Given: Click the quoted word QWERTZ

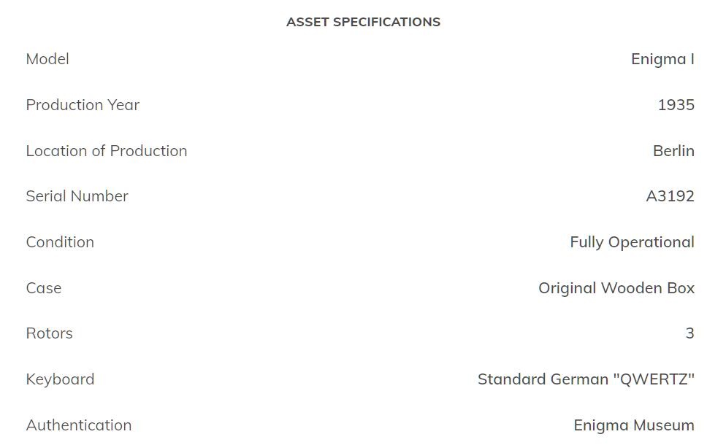Looking at the screenshot, I should pos(654,379).
